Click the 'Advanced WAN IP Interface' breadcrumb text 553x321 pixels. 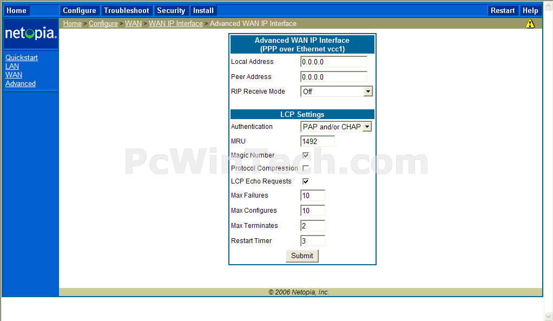(x=253, y=24)
